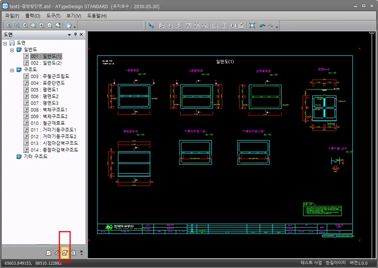Select 003 : 주철근조립도 drawing
The width and height of the screenshot is (378, 268).
pyautogui.click(x=50, y=76)
